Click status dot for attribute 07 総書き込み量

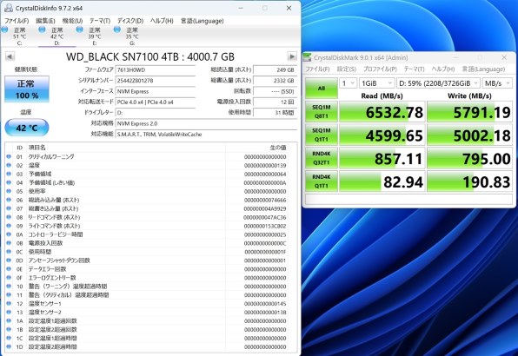pos(9,208)
